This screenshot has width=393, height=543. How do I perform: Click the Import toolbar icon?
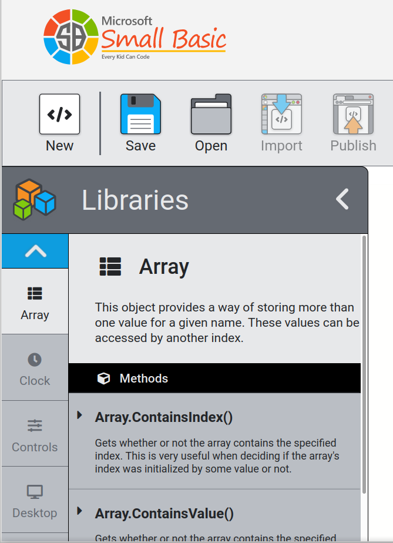[281, 114]
